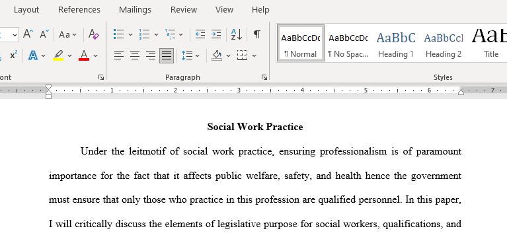Screen dimensions: 507x243
Task: Open numbering library dropdown arrow
Action: (156, 34)
